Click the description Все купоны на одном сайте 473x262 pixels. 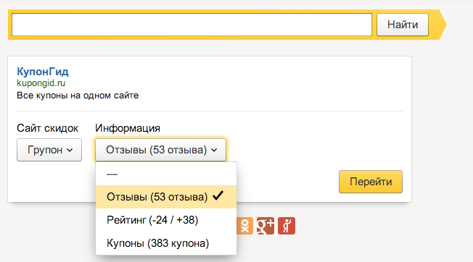78,96
